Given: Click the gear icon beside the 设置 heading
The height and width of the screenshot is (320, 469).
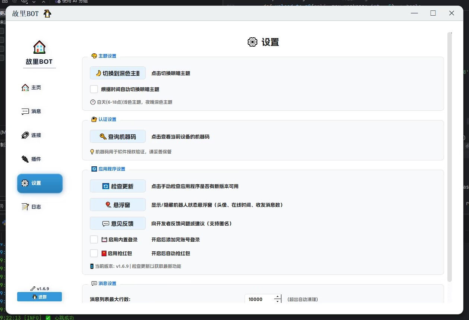Looking at the screenshot, I should point(252,42).
